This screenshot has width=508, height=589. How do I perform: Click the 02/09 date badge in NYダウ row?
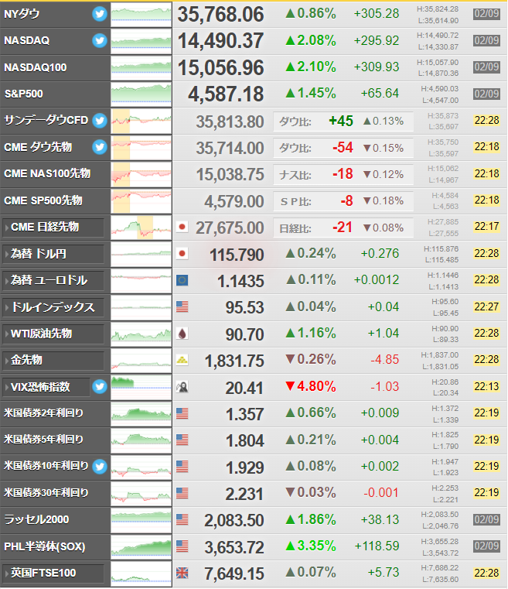[x=486, y=14]
